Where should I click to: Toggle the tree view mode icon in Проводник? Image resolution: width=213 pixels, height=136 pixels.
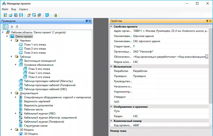point(5,27)
